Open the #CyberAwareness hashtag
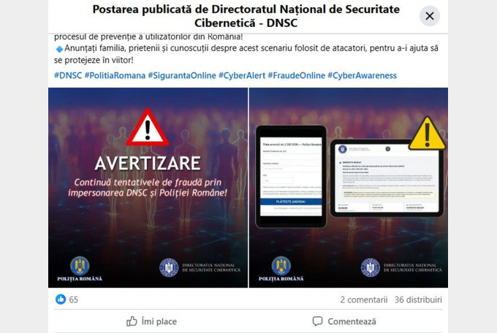497x333 pixels. click(x=362, y=75)
